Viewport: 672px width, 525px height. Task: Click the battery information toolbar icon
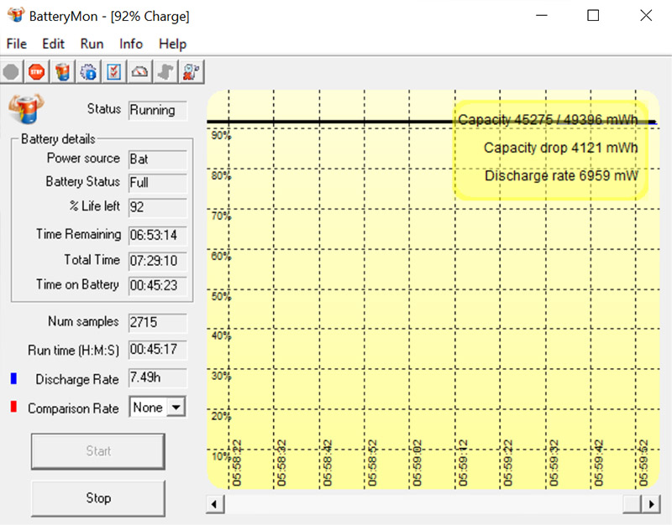click(x=62, y=72)
